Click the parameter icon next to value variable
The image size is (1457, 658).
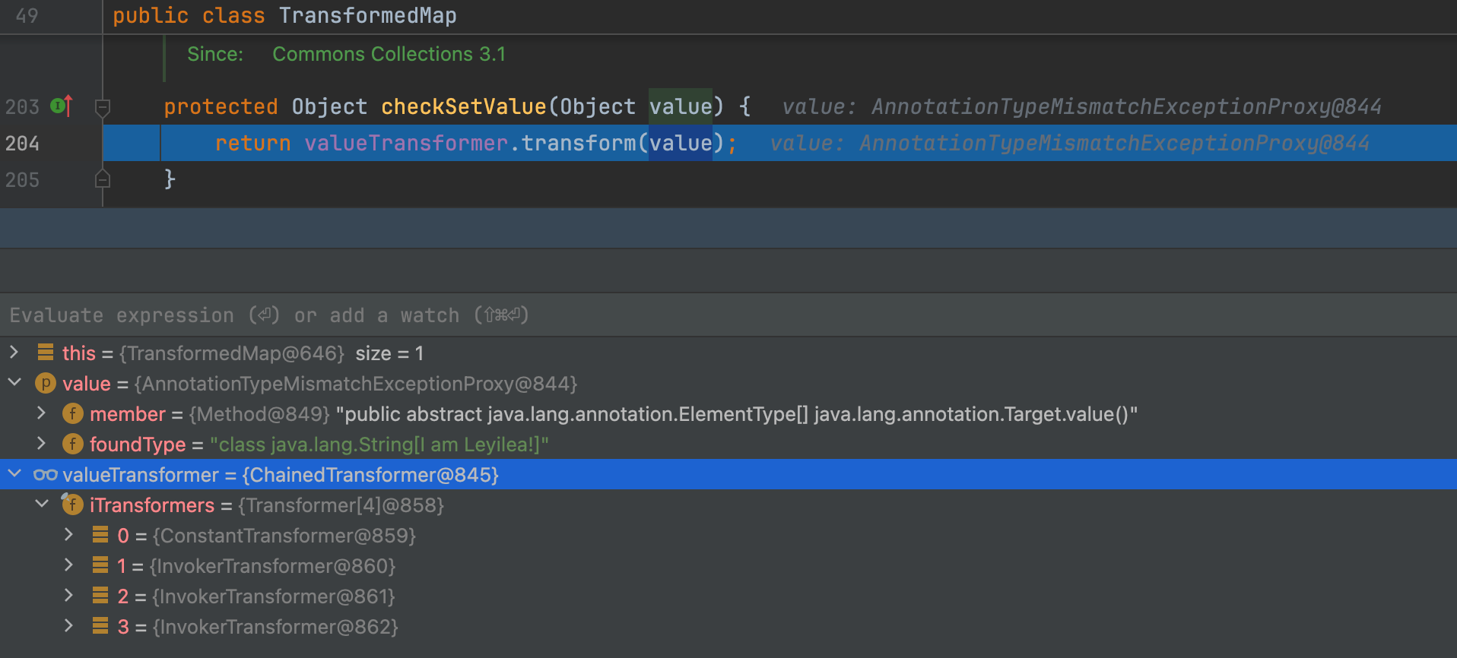coord(46,384)
